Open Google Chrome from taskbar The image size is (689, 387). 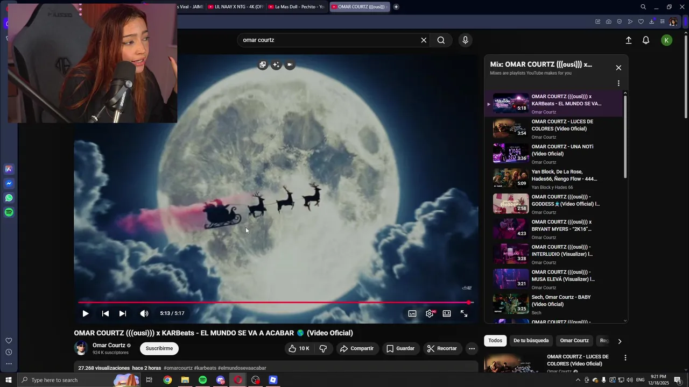pyautogui.click(x=168, y=380)
